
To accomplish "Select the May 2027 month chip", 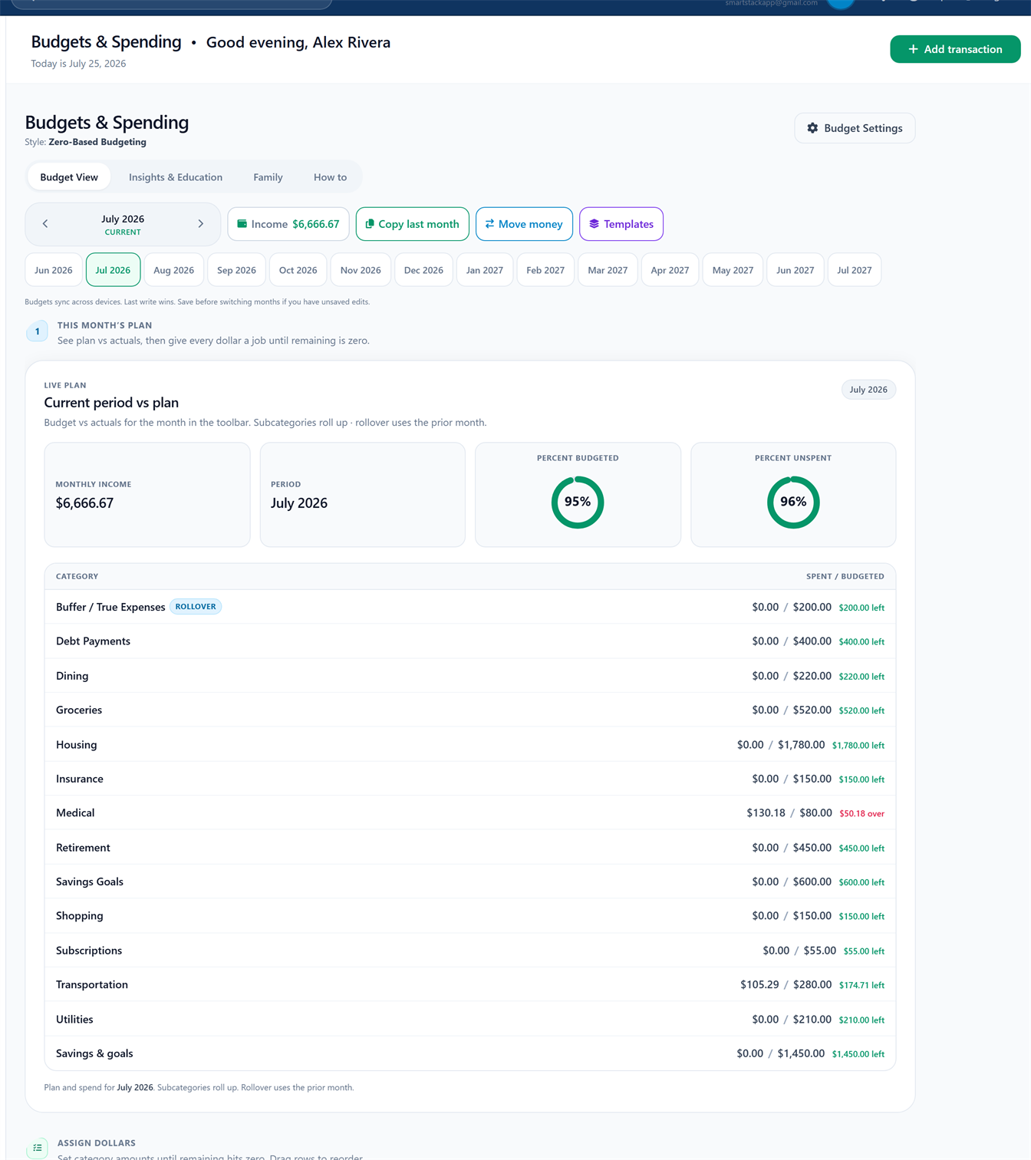I will 733,270.
